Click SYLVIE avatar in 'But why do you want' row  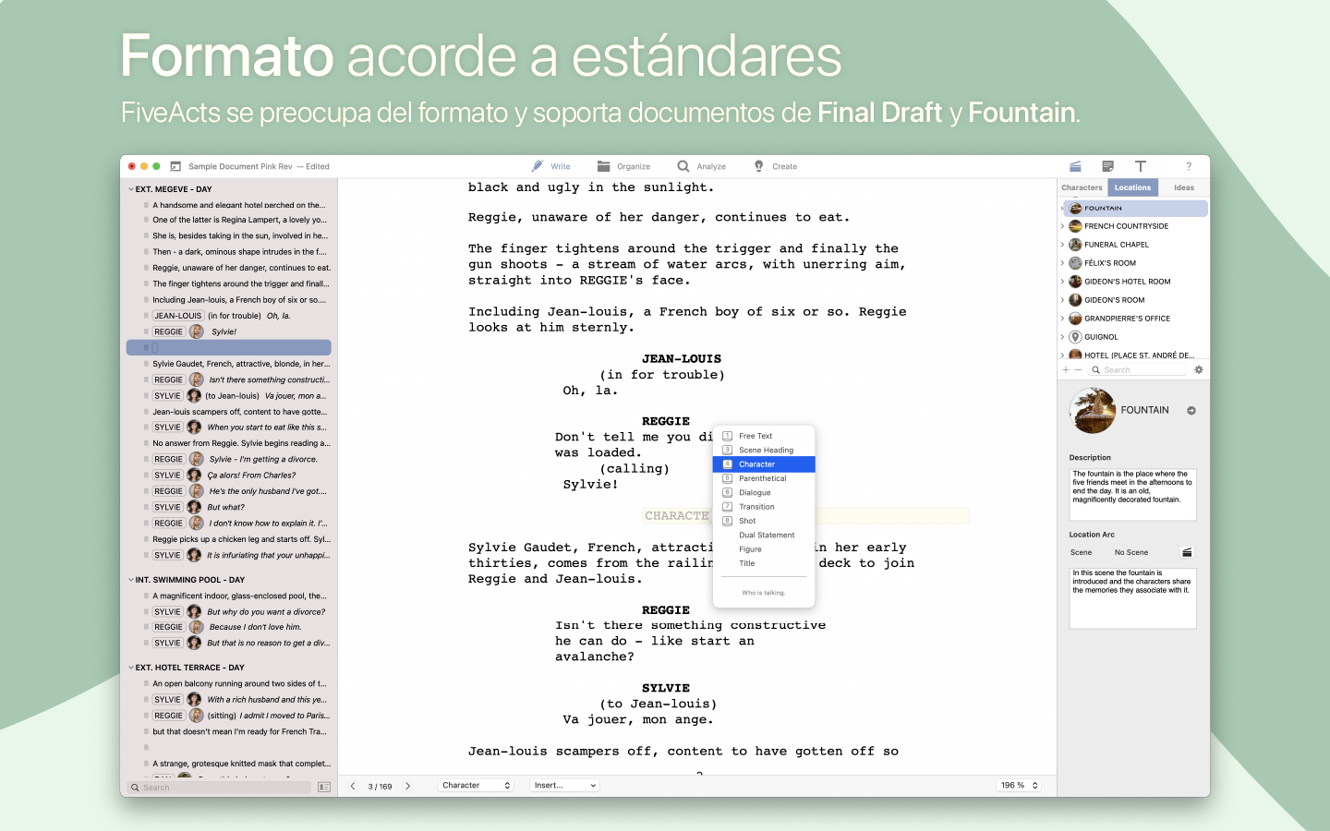[x=195, y=611]
